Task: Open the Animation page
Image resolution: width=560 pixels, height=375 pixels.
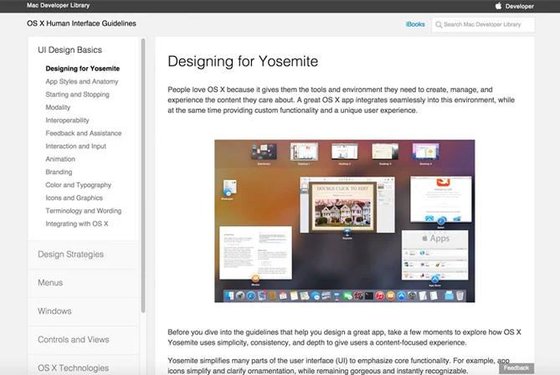Action: [x=60, y=159]
